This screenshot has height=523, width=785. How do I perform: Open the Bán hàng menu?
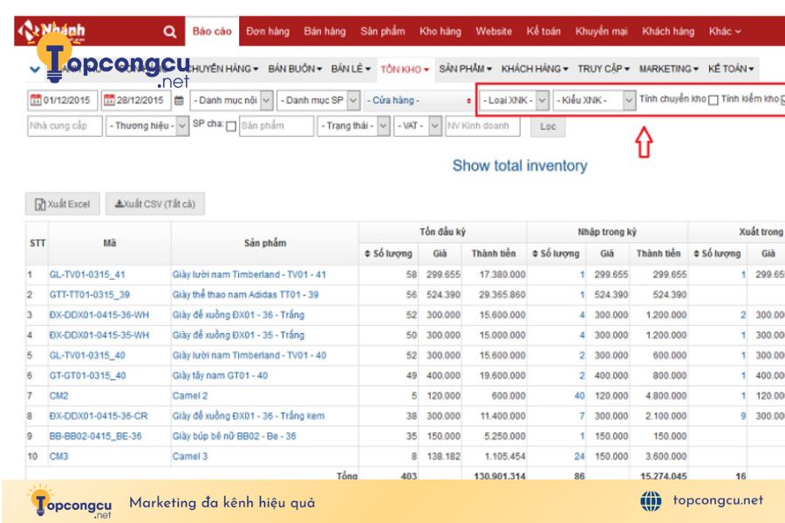(x=325, y=31)
